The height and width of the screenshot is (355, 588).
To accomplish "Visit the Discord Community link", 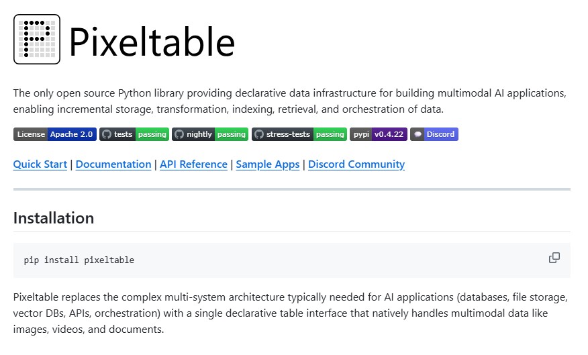I will (x=356, y=164).
